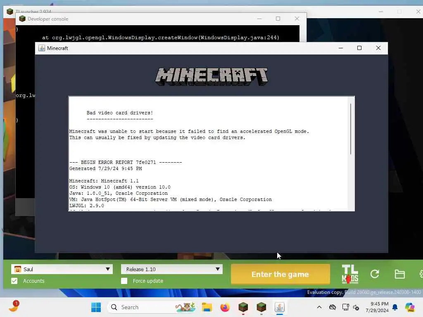
Task: Click the muted volume tray icon
Action: pos(356,307)
